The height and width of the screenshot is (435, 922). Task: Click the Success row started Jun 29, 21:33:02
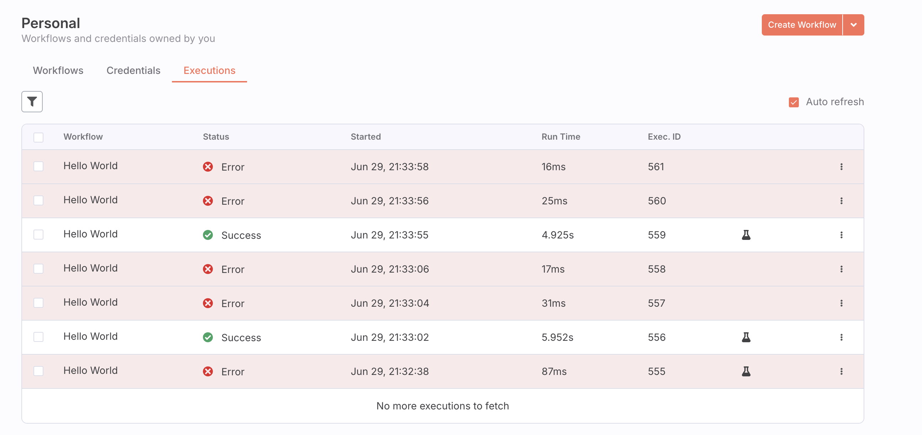389,337
